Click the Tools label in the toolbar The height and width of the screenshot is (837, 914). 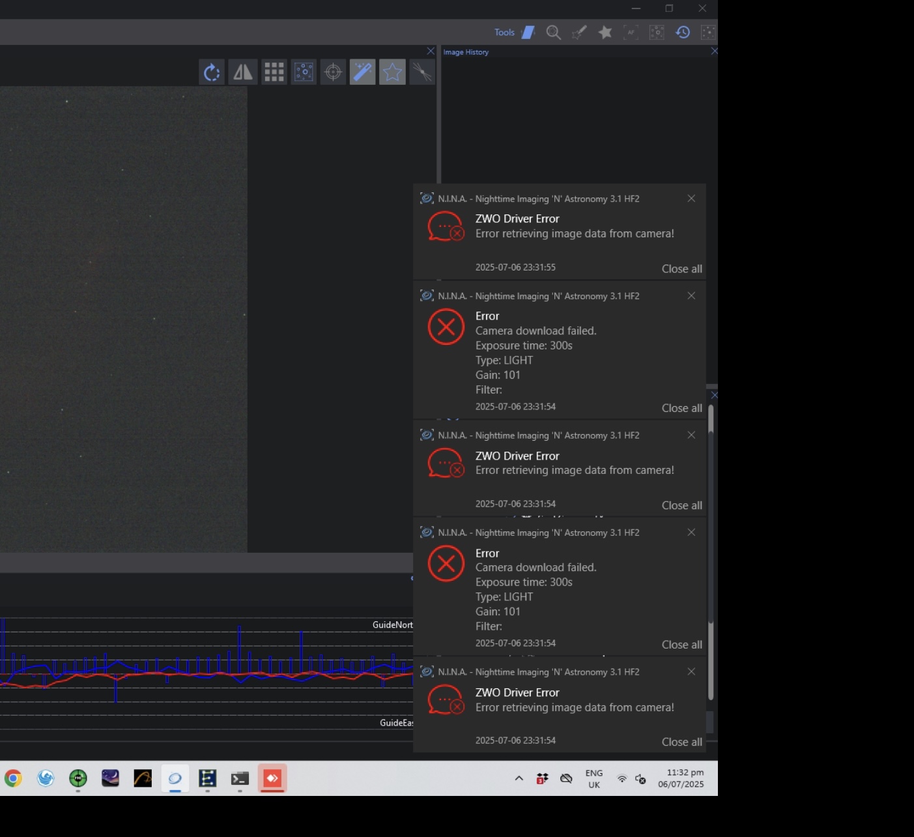(x=504, y=33)
